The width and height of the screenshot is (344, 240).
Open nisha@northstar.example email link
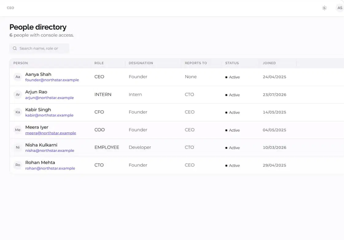coord(50,151)
